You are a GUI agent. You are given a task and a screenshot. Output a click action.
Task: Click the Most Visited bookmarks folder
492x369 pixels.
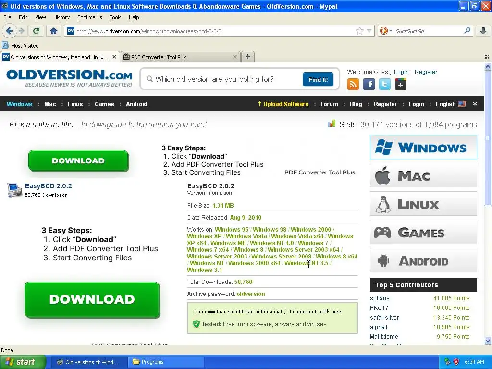point(20,46)
